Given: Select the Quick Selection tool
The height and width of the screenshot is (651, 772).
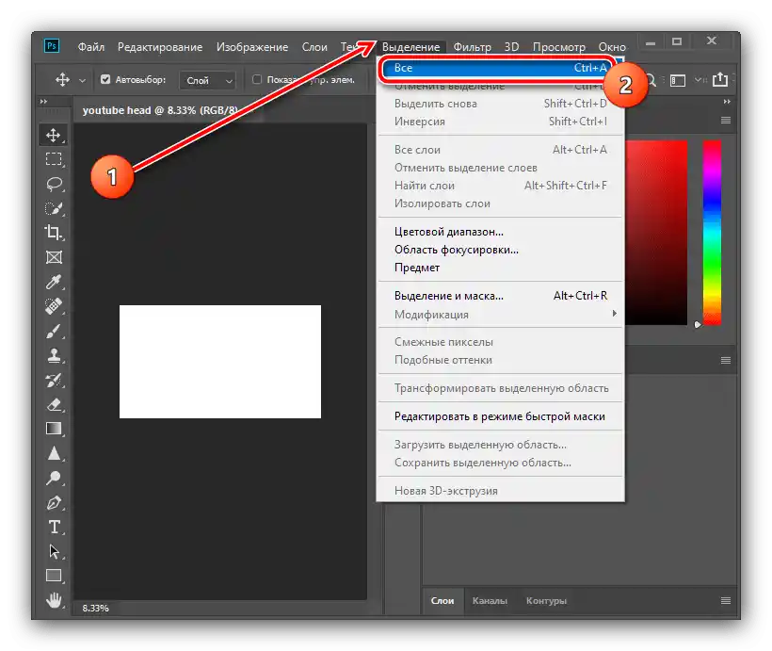Looking at the screenshot, I should click(x=54, y=208).
